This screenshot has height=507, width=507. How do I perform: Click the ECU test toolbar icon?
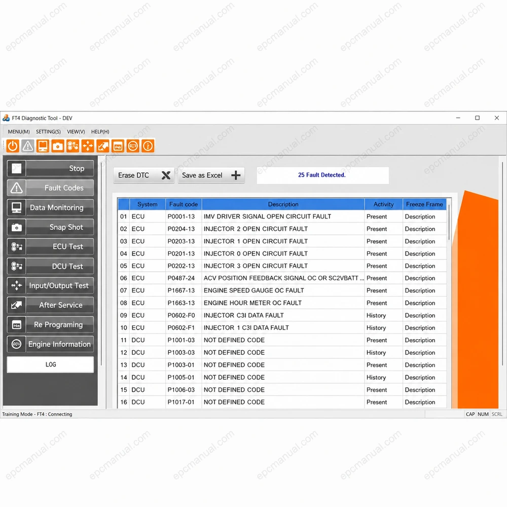pyautogui.click(x=73, y=146)
